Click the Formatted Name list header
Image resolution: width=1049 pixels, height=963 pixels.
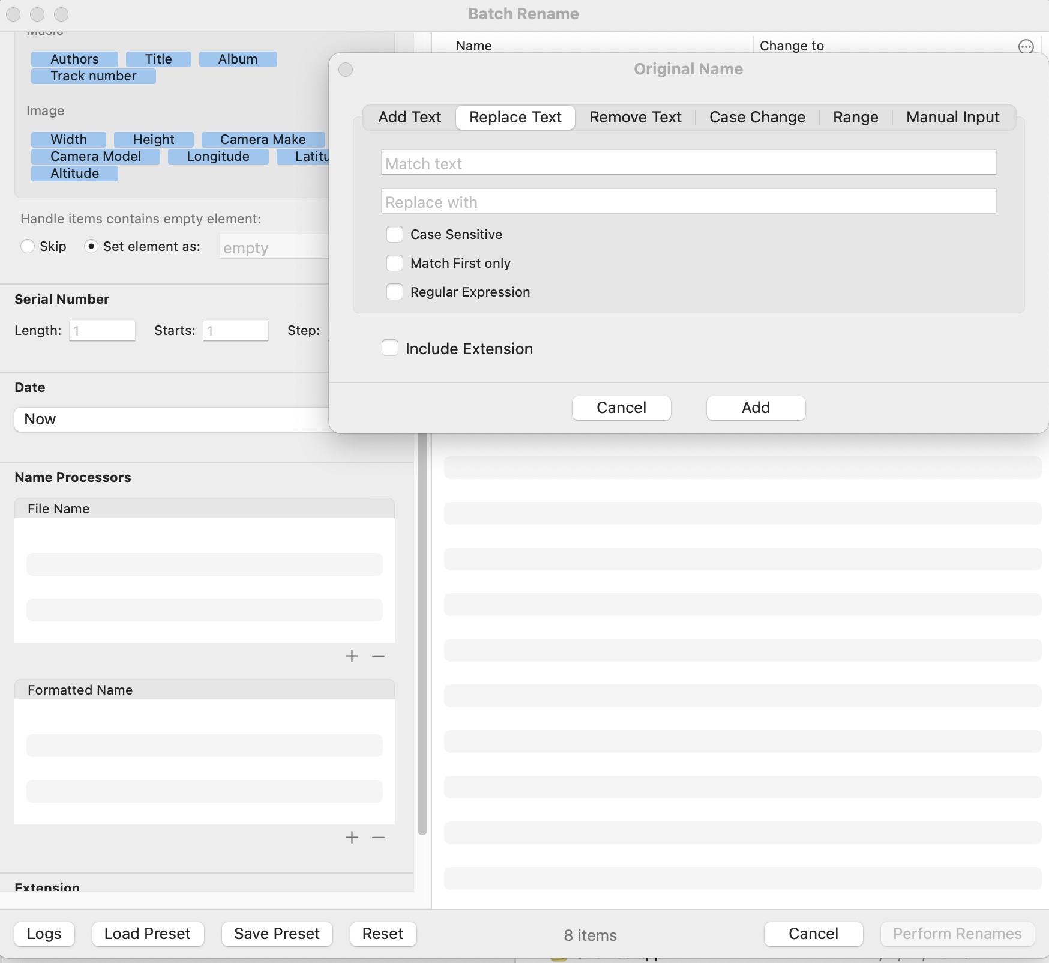tap(205, 690)
